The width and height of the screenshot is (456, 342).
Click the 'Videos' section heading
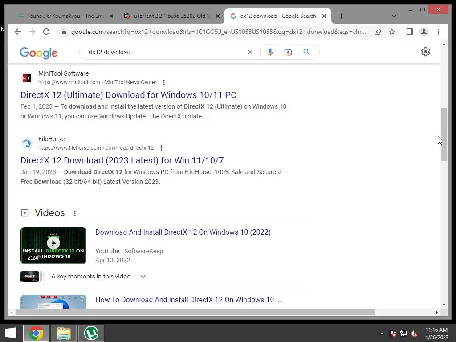50,212
